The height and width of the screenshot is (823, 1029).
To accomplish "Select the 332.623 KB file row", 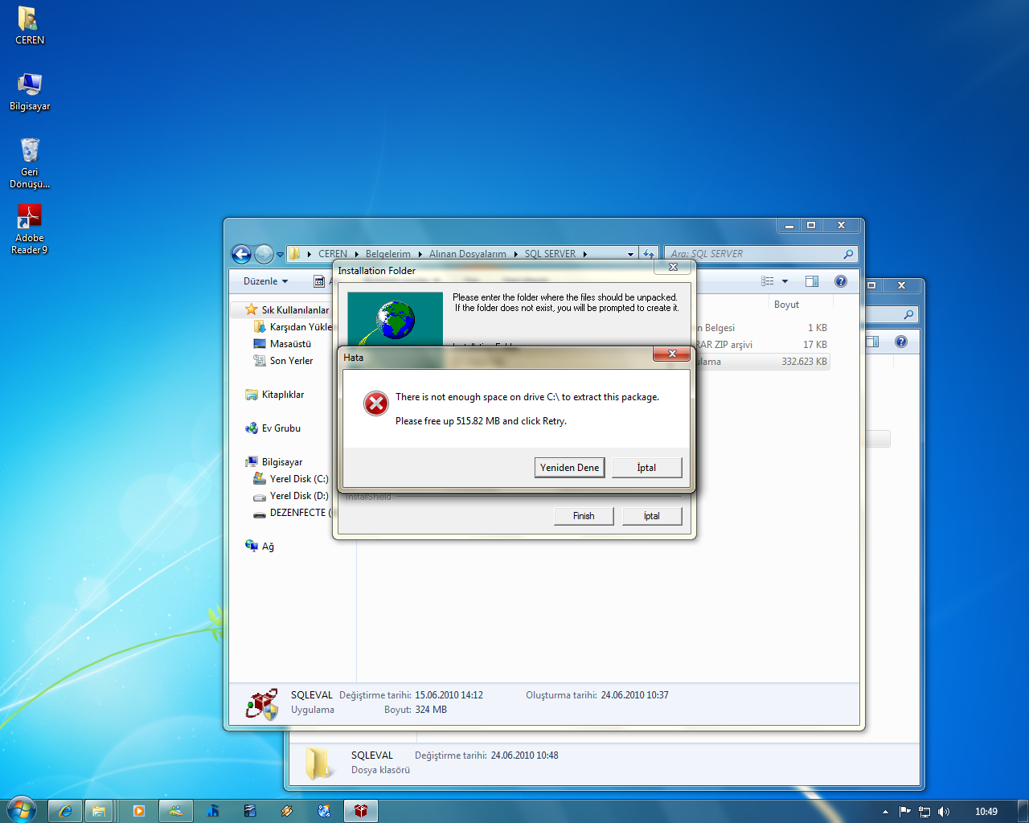I will click(761, 362).
